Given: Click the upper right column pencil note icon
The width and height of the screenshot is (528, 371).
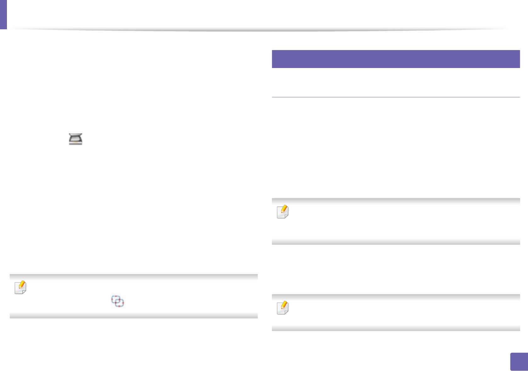Looking at the screenshot, I should (283, 212).
